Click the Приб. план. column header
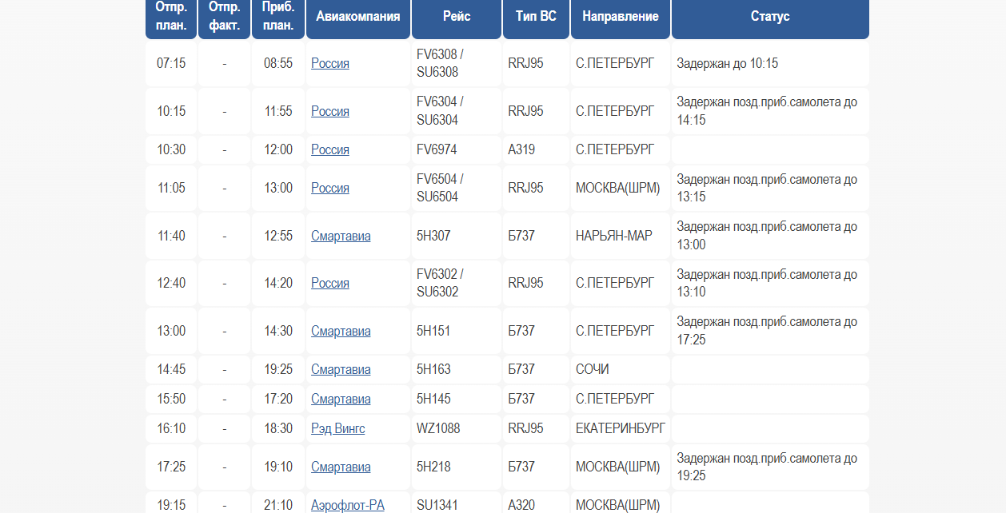The image size is (1006, 513). [278, 17]
